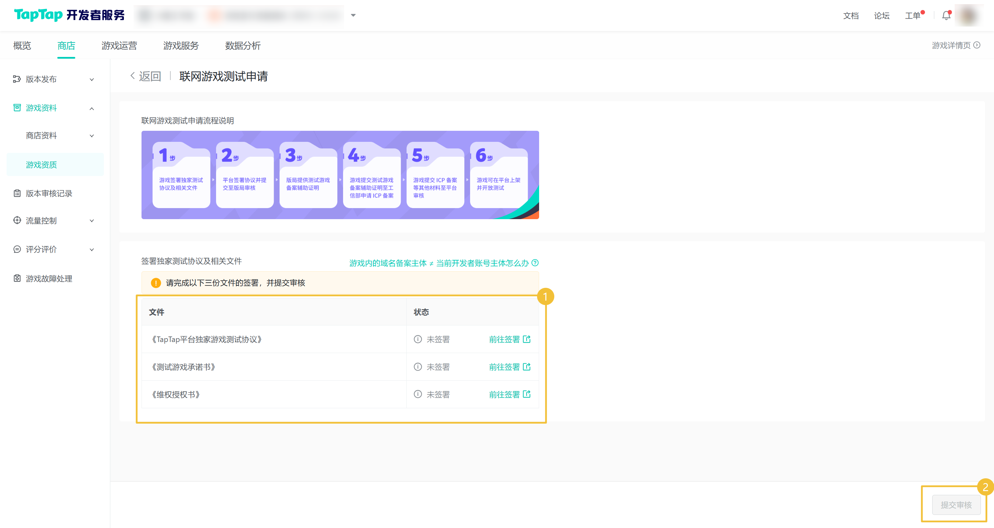
Task: Click the step 1 card 游戏签署独家测试协议
Action: coord(181,175)
